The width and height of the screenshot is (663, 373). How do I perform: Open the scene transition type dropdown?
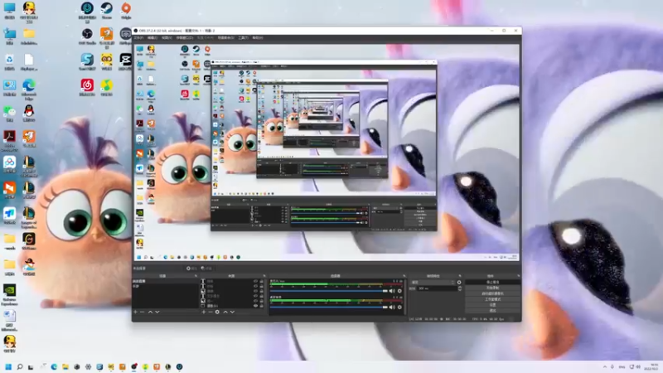pos(433,282)
